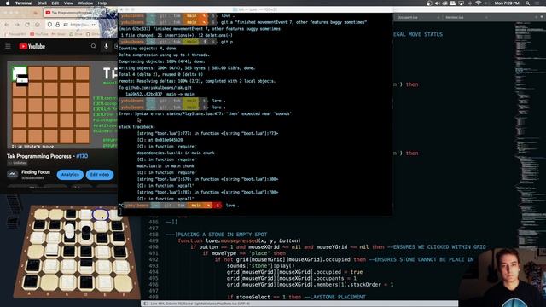The width and height of the screenshot is (546, 307).
Task: Click the browser forward arrow
Action: 17,25
